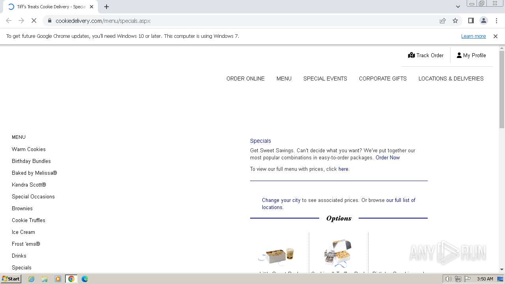Select Warm Cookies in the sidebar menu
The image size is (505, 284).
29,149
